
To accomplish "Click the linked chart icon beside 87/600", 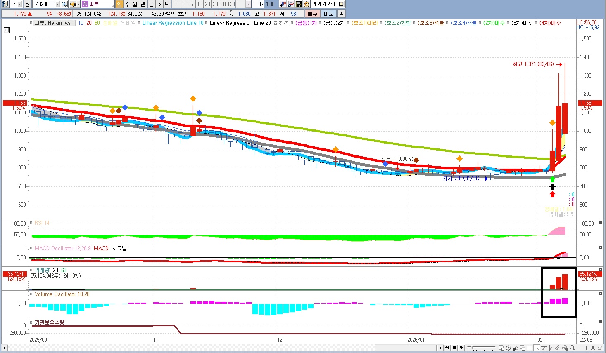I will click(x=283, y=4).
